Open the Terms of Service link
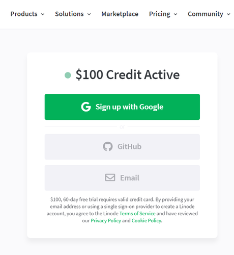 [137, 213]
